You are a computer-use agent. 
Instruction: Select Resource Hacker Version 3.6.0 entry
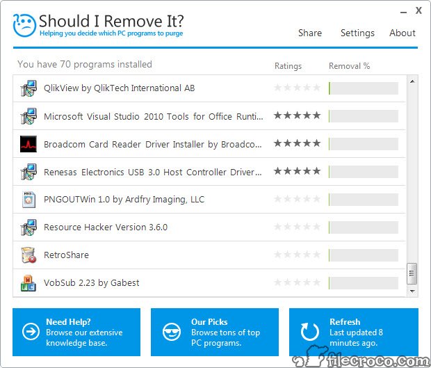[x=209, y=227]
